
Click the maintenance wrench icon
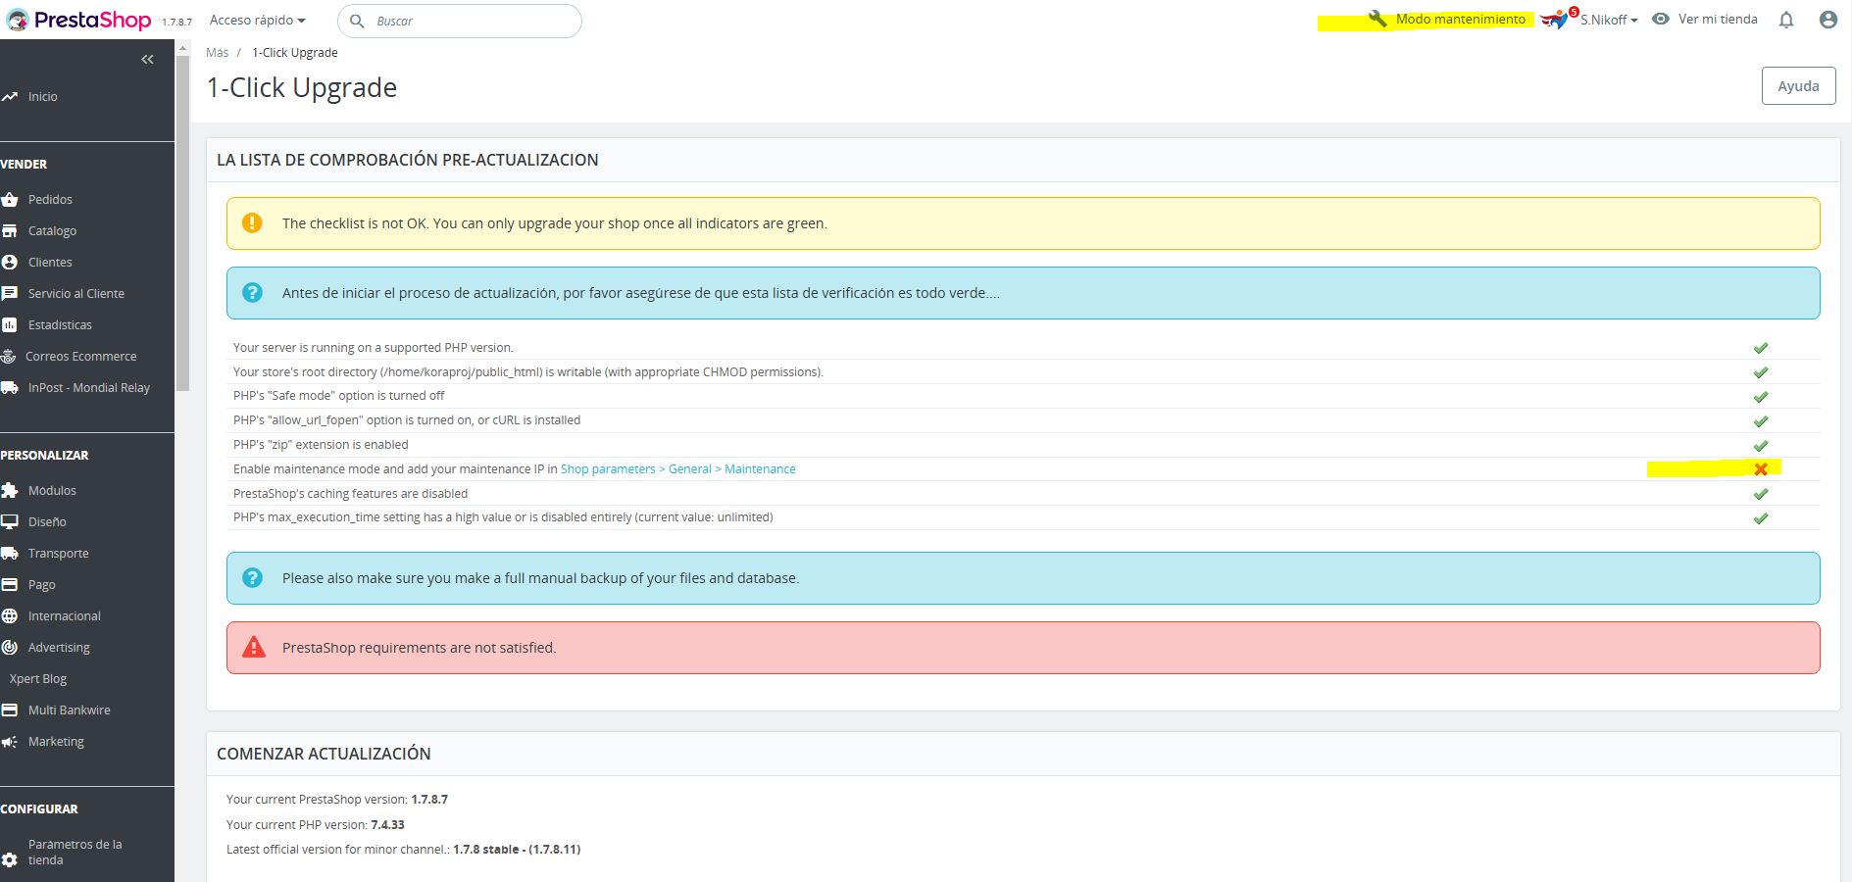pyautogui.click(x=1377, y=19)
